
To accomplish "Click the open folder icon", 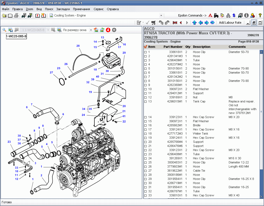I will point(4,16).
